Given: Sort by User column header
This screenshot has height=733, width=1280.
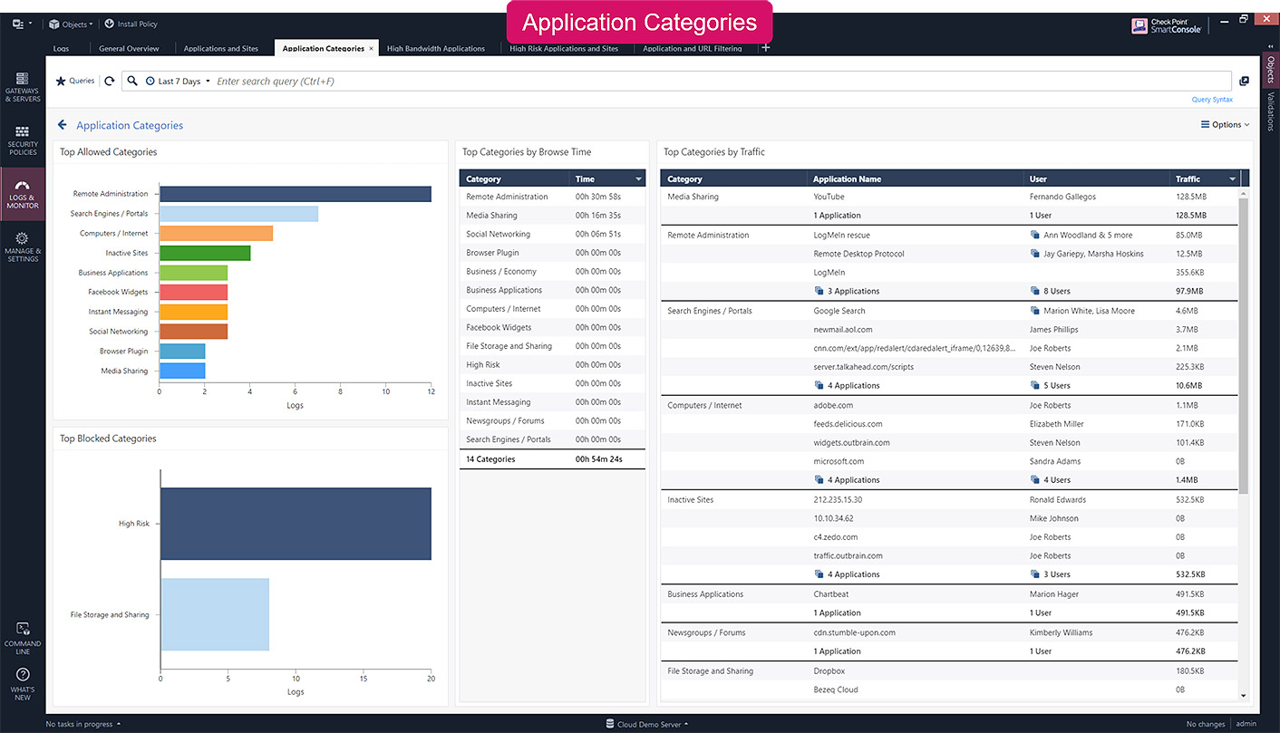Looking at the screenshot, I should coord(1097,179).
